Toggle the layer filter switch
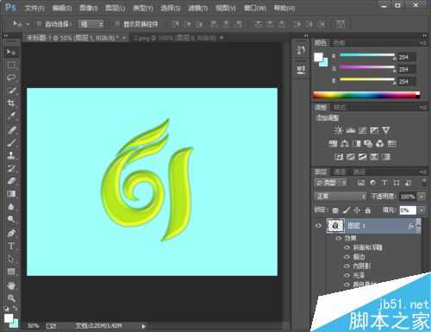The height and width of the screenshot is (332, 431). point(424,182)
